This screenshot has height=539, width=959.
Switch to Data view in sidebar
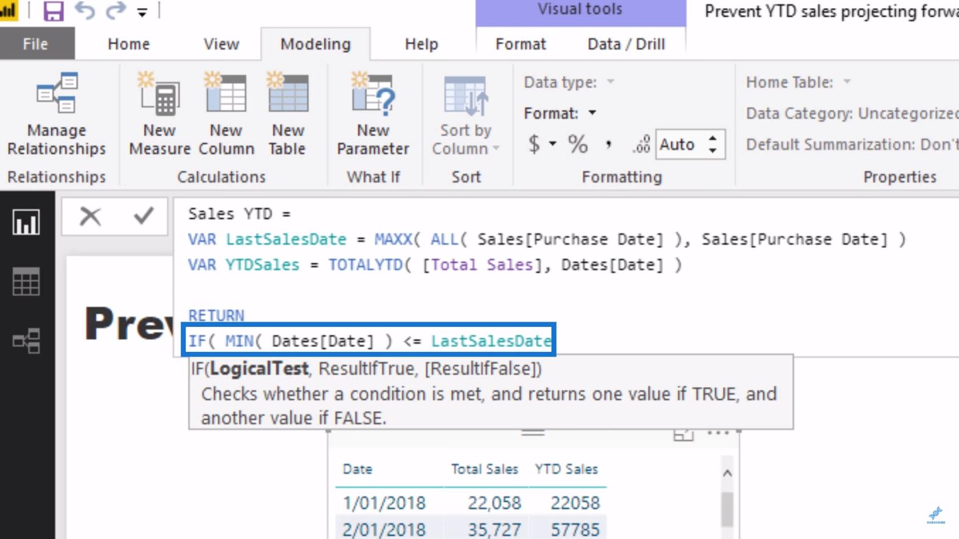26,281
